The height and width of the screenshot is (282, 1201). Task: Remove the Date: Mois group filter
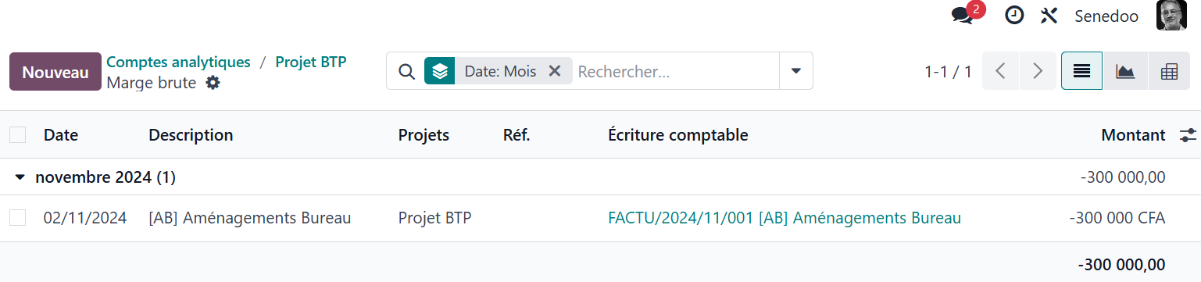pos(554,71)
